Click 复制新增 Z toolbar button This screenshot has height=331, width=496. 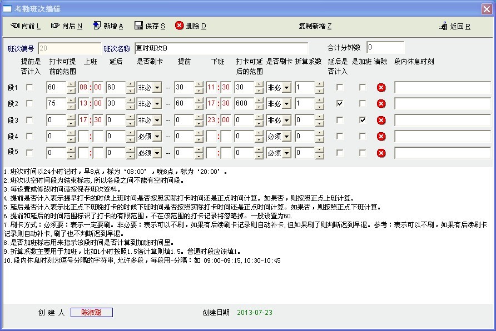pos(315,26)
